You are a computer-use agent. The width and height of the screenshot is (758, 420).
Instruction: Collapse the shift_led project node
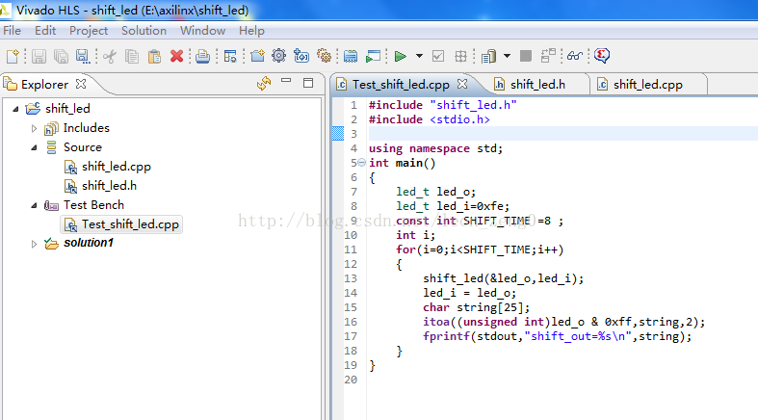tap(15, 109)
